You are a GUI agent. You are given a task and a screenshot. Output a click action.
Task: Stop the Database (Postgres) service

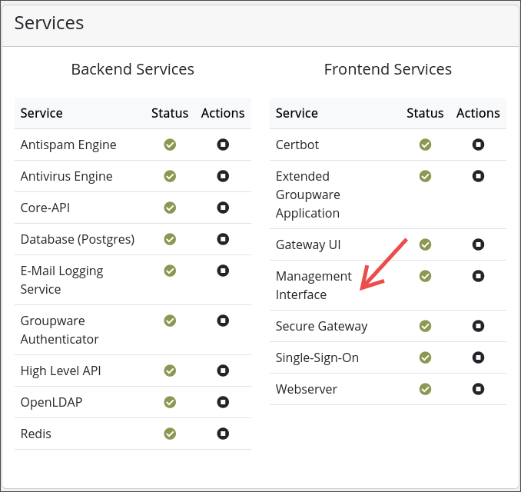click(223, 239)
